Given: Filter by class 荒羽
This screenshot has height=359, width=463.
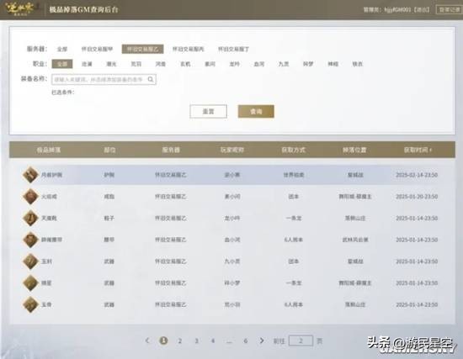Looking at the screenshot, I should 136,64.
